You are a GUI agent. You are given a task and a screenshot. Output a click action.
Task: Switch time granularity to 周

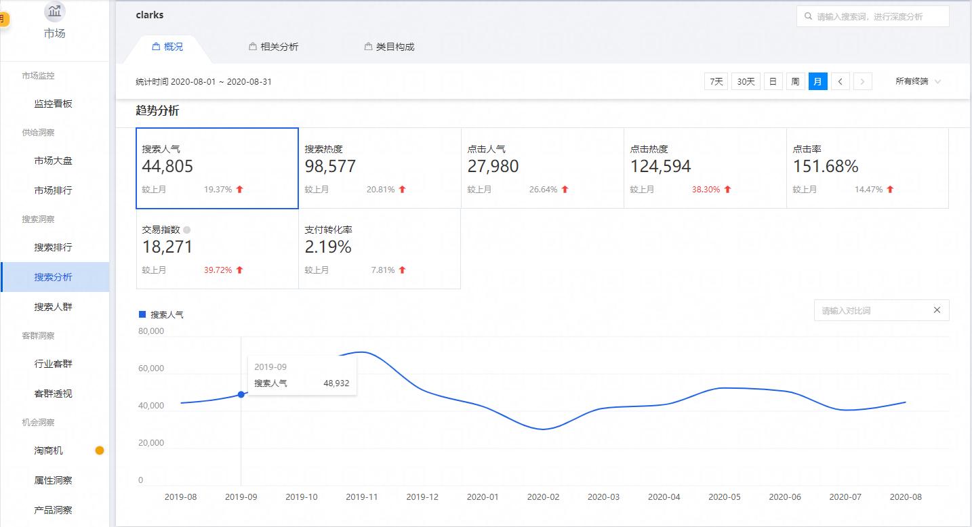click(795, 81)
